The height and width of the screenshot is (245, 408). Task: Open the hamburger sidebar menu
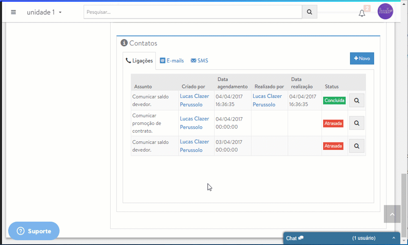(x=13, y=12)
